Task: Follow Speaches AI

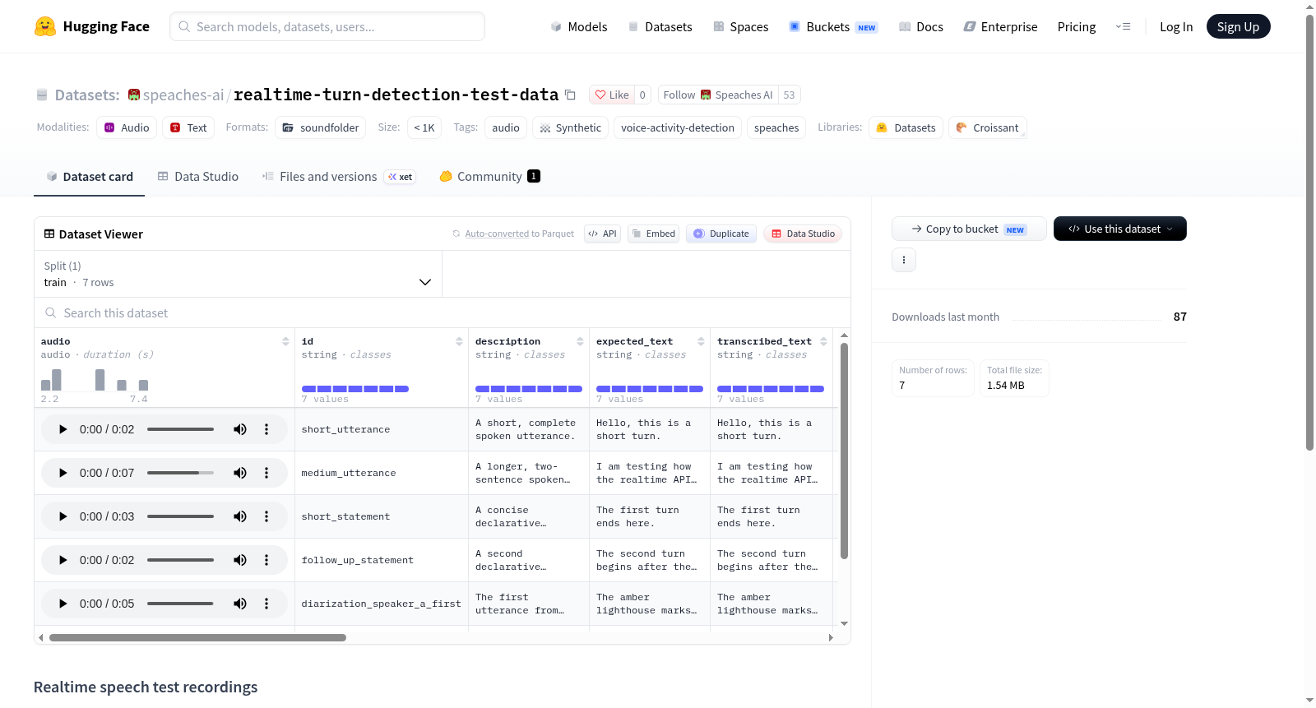Action: 718,95
